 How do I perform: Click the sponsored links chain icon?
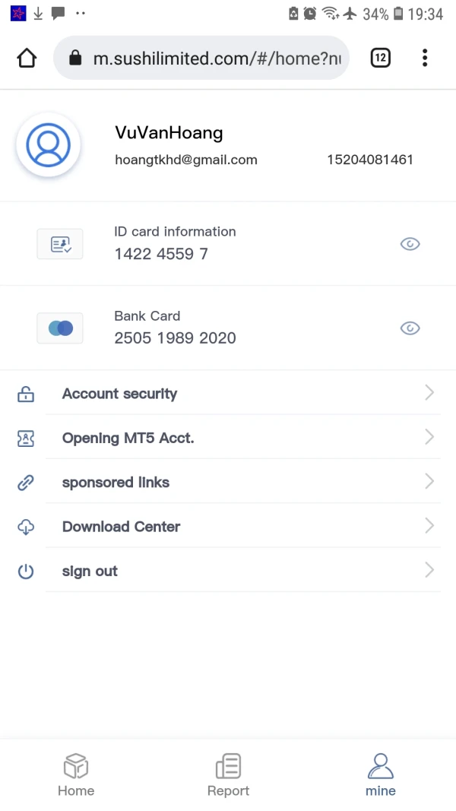26,483
